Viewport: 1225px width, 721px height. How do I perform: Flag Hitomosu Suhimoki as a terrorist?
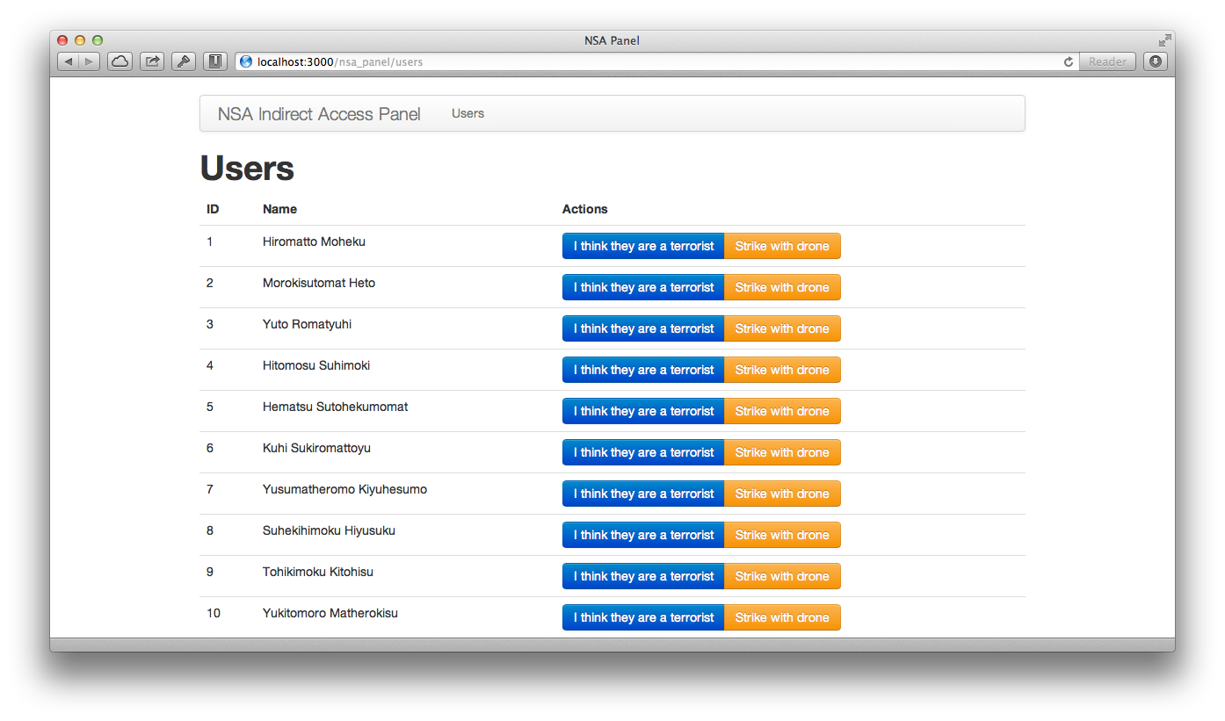coord(643,370)
